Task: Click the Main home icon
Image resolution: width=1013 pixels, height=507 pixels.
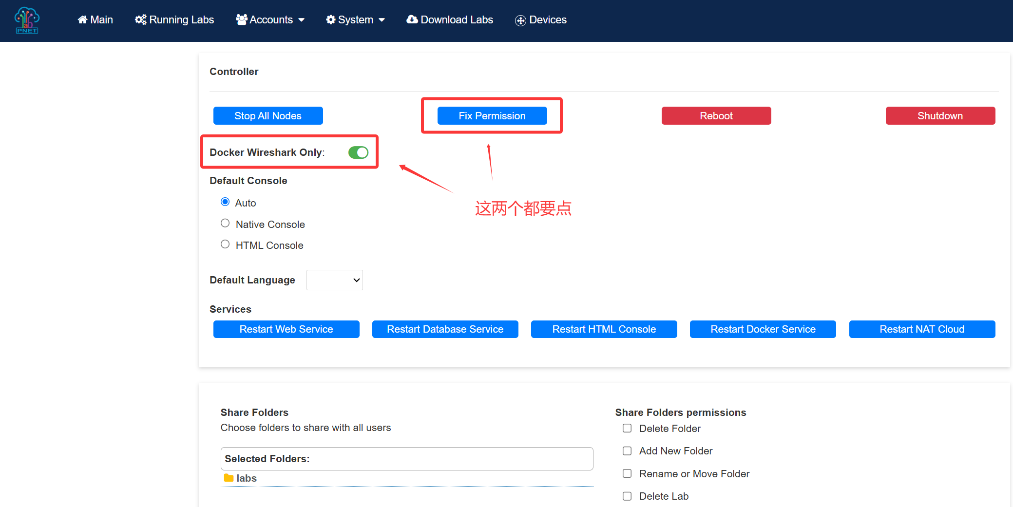Action: [x=83, y=20]
